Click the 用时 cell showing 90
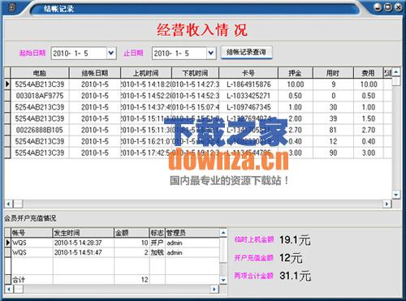Image resolution: width=406 pixels, height=301 pixels. [333, 153]
